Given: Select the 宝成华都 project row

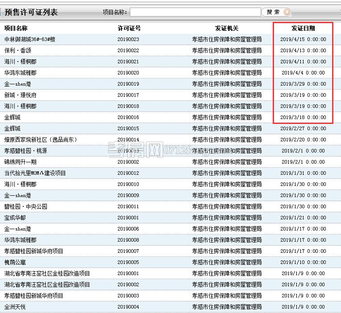Looking at the screenshot, I should tap(15, 218).
